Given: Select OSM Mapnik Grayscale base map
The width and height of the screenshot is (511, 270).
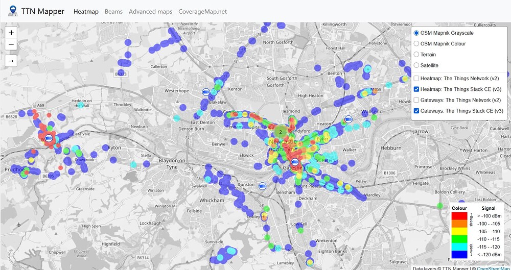Looking at the screenshot, I should coord(416,33).
